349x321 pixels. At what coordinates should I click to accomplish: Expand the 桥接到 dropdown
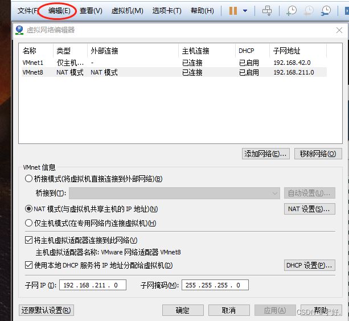[174, 193]
